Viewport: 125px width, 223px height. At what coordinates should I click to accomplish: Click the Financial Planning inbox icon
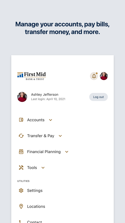point(21,152)
